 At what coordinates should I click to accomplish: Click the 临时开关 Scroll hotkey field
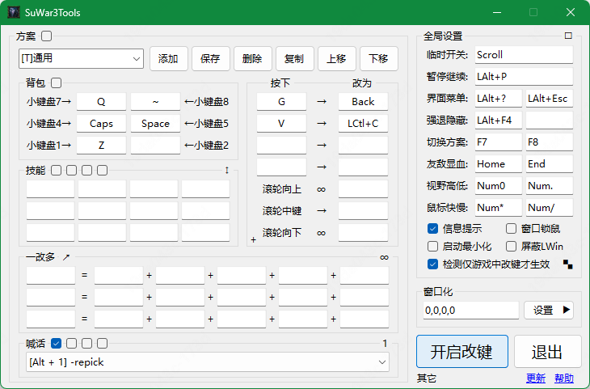point(523,55)
